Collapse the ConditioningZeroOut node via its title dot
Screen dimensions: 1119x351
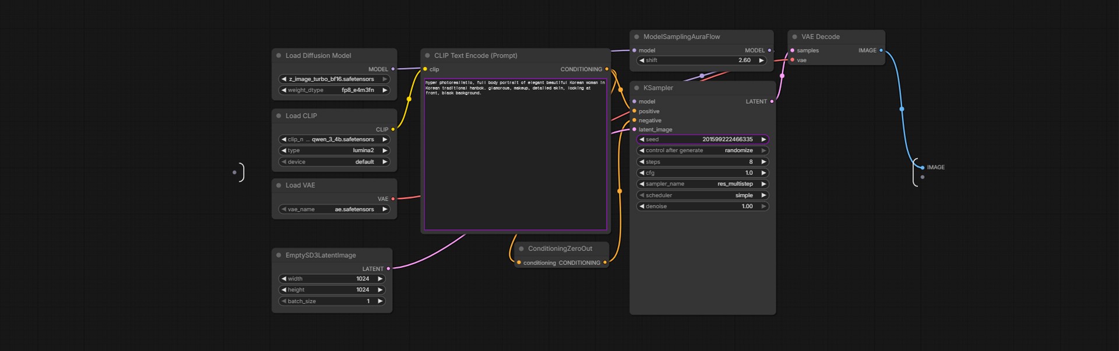(x=521, y=249)
